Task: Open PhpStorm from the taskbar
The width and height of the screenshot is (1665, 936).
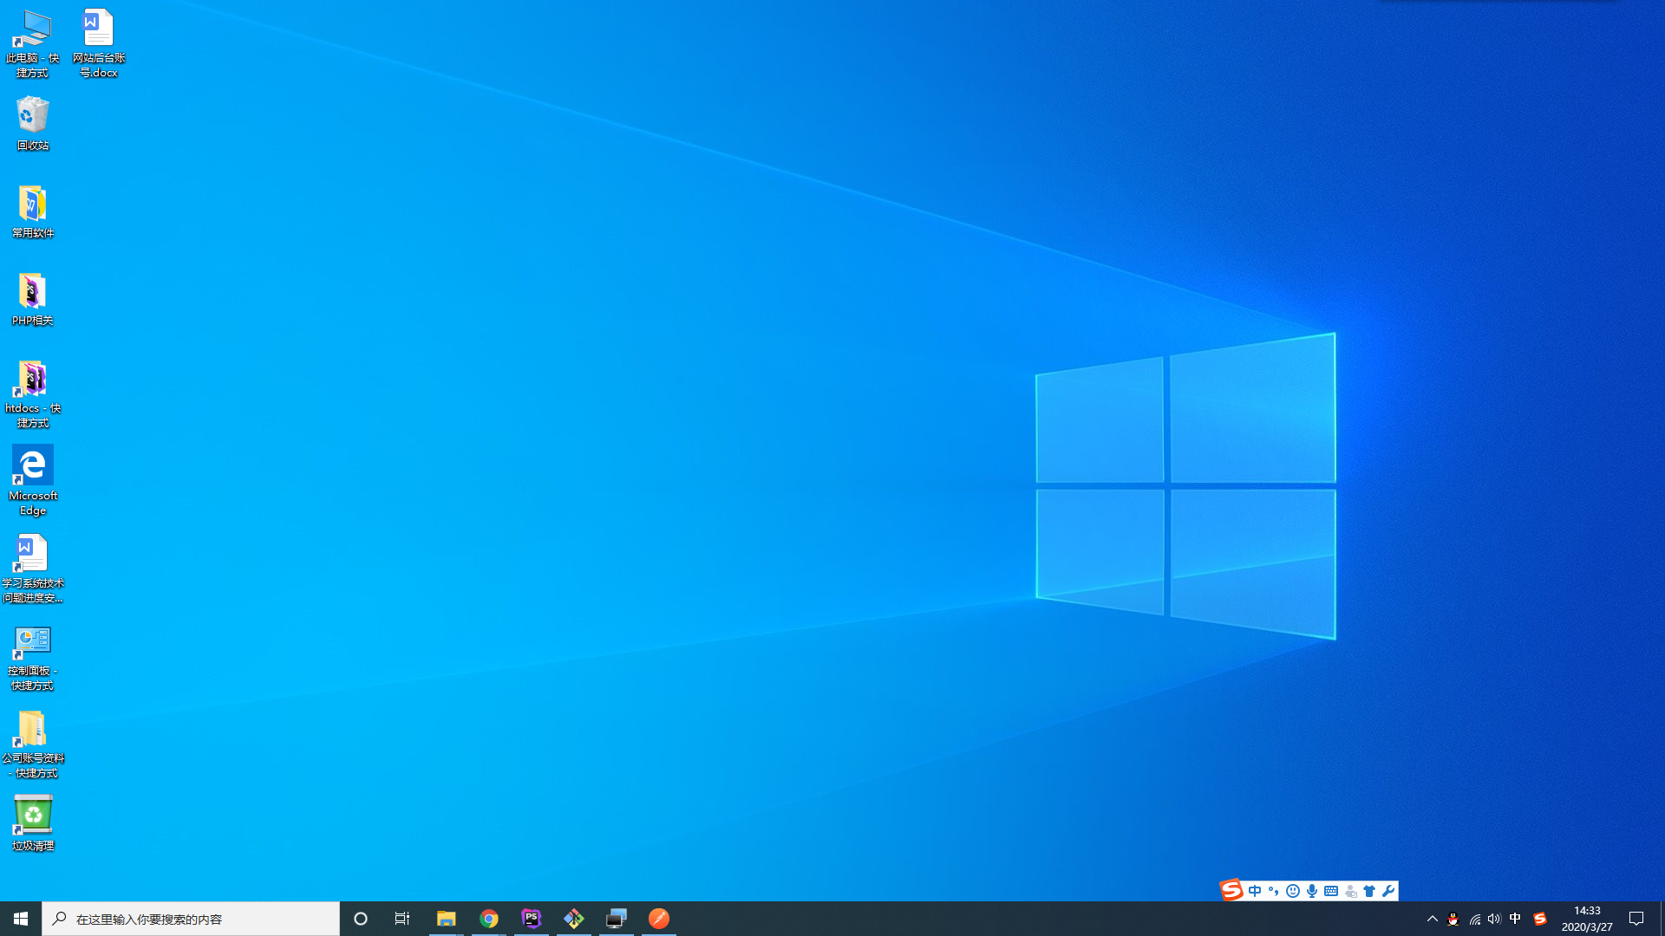Action: pos(532,919)
